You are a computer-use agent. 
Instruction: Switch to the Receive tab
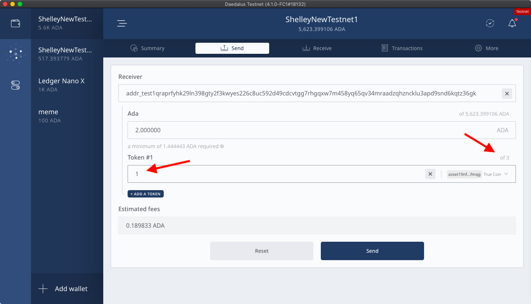(x=317, y=48)
